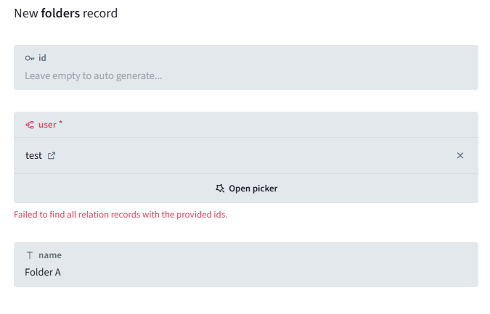Click the T text-type icon beside name
The image size is (490, 314).
point(30,255)
